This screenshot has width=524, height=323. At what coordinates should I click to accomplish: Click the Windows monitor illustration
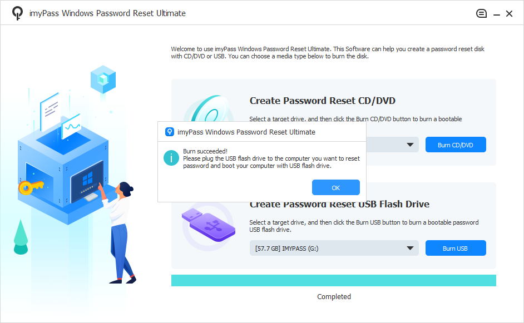(x=88, y=182)
